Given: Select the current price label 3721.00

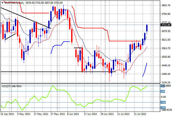Looking at the screenshot, I should (x=166, y=25).
